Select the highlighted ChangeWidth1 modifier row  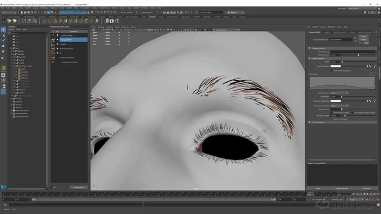pos(73,40)
